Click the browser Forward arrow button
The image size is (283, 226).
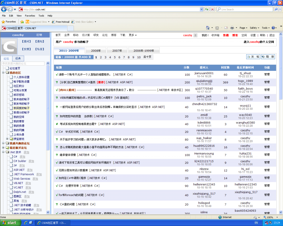10,9
